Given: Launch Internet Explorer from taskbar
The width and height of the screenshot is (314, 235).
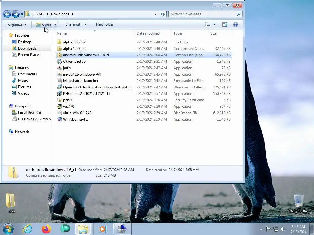Looking at the screenshot, I should click(27, 229).
